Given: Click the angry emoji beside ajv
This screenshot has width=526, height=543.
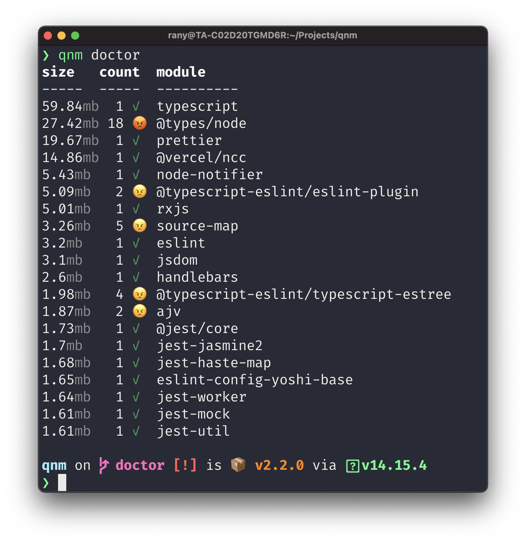Looking at the screenshot, I should [x=140, y=311].
